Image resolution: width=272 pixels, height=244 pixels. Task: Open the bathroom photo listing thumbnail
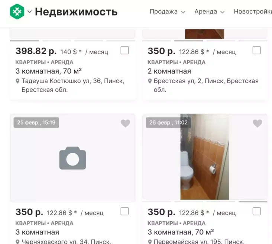204,157
